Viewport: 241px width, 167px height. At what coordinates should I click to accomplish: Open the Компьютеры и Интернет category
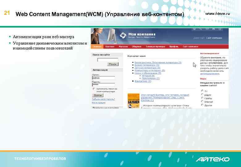tap(150, 71)
